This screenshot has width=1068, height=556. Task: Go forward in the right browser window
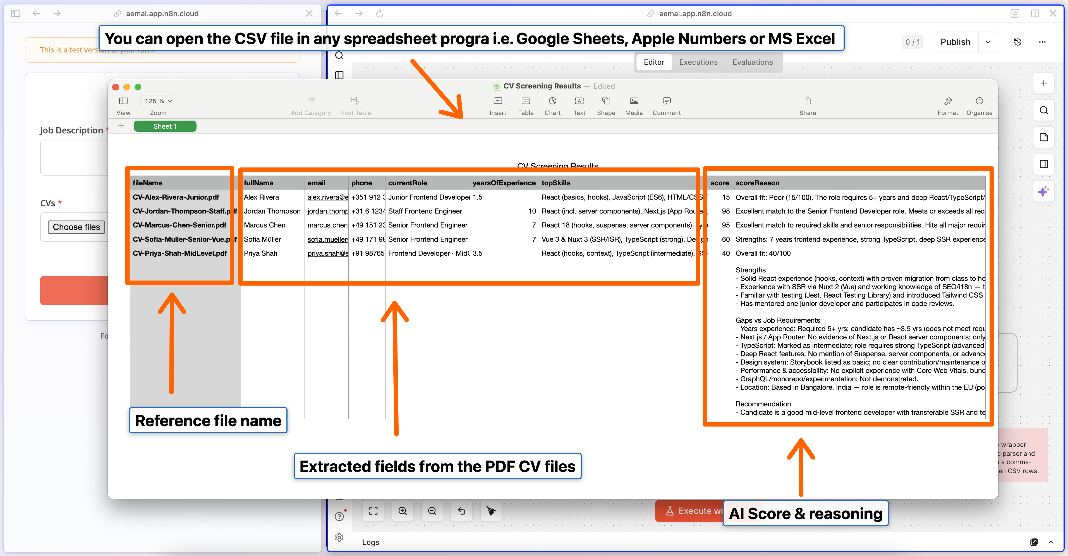[359, 14]
